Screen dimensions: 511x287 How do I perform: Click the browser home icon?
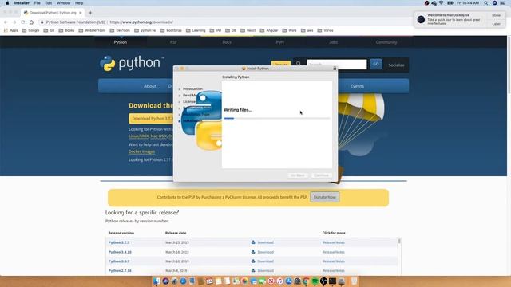pos(31,22)
